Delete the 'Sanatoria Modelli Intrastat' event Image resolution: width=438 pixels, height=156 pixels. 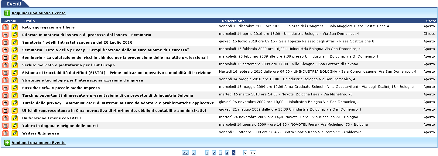5,42
